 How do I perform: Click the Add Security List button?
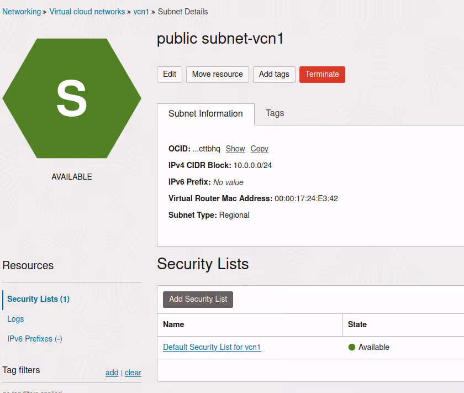(198, 299)
